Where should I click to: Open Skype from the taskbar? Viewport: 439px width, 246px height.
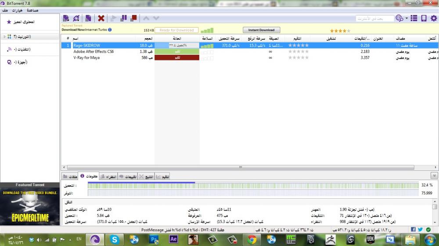point(114,239)
